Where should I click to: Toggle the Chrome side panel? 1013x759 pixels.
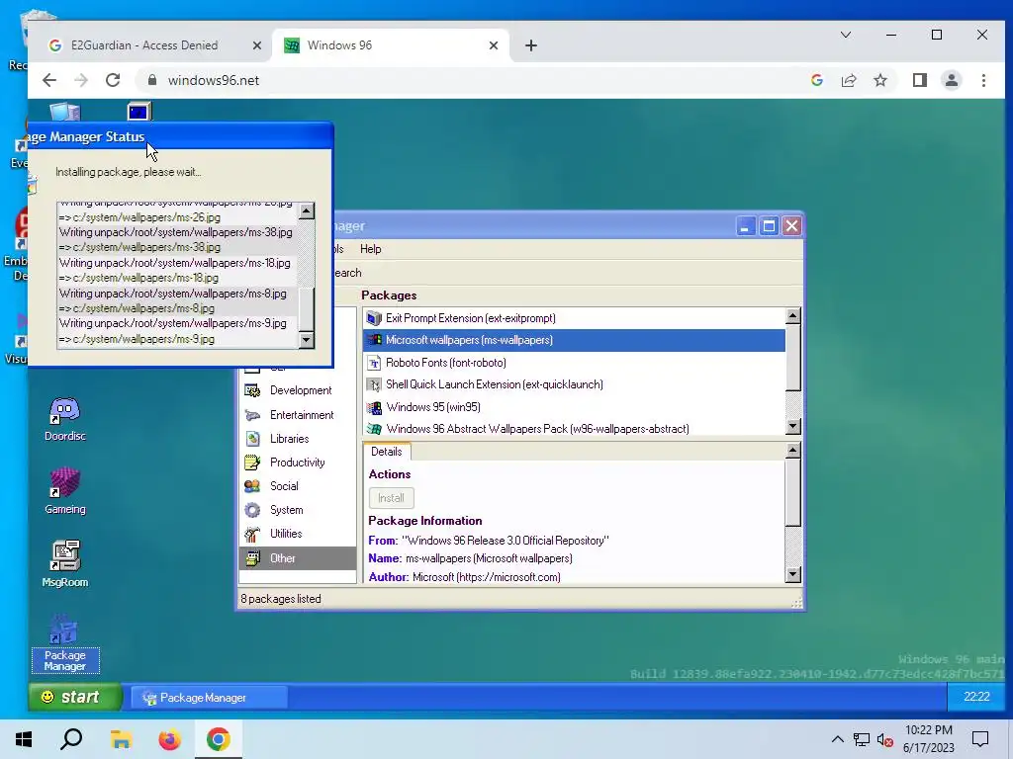tap(919, 80)
